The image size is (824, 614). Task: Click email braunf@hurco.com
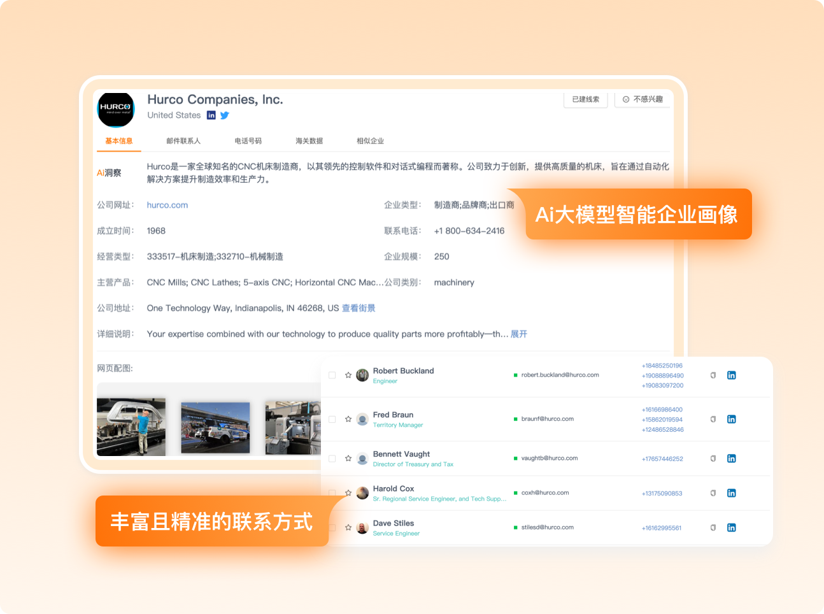coord(548,419)
